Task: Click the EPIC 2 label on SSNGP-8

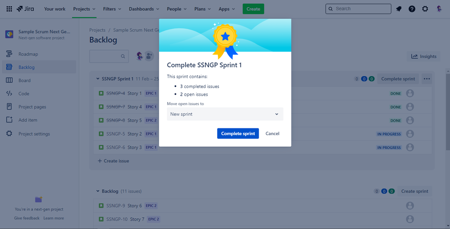Action: [151, 120]
